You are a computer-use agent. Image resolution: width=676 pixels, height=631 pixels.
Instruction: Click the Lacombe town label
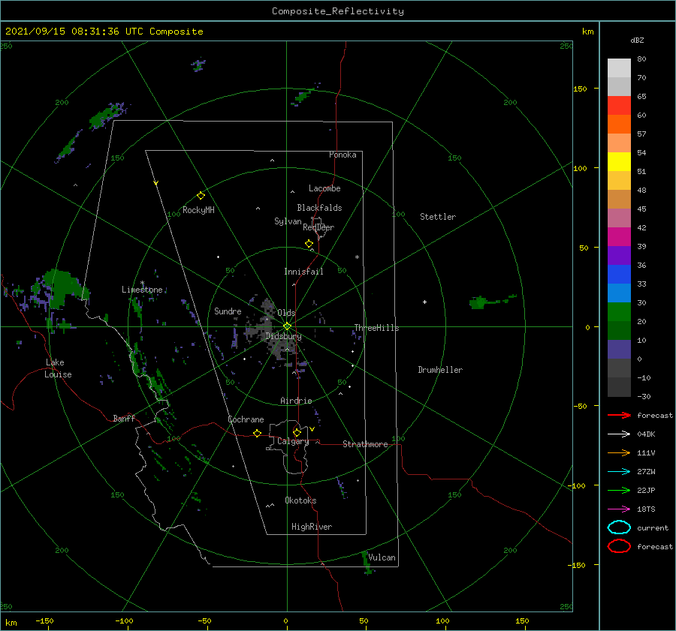pyautogui.click(x=324, y=188)
